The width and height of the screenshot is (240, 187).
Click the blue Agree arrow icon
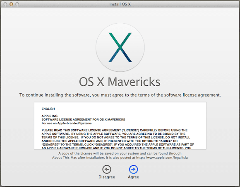133,169
